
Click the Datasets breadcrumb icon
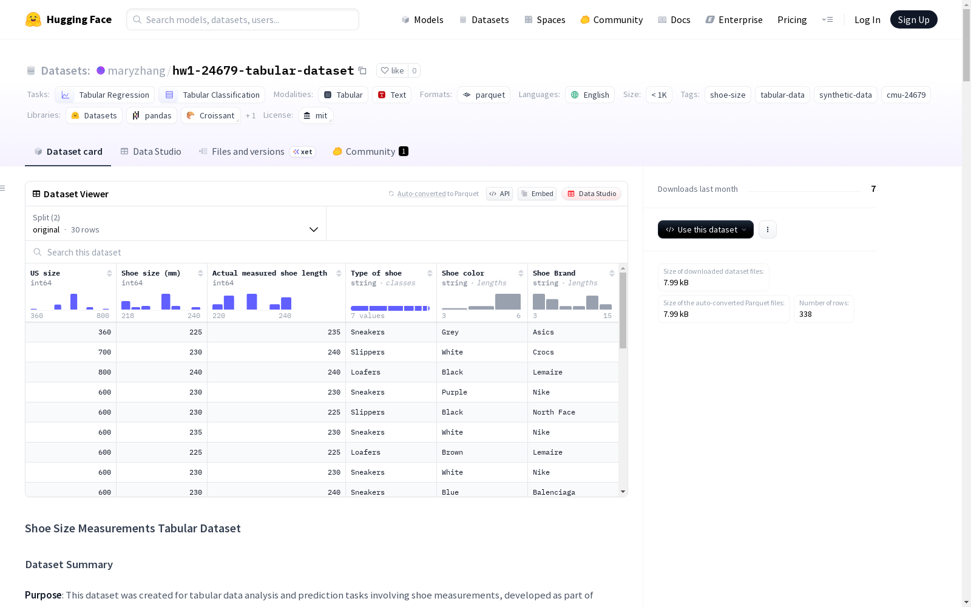coord(31,70)
